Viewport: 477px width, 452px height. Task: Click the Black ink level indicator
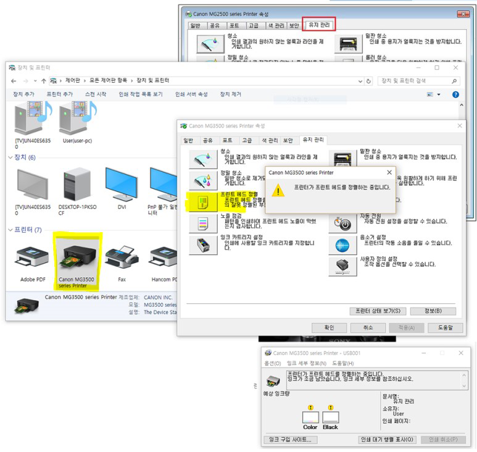point(330,417)
